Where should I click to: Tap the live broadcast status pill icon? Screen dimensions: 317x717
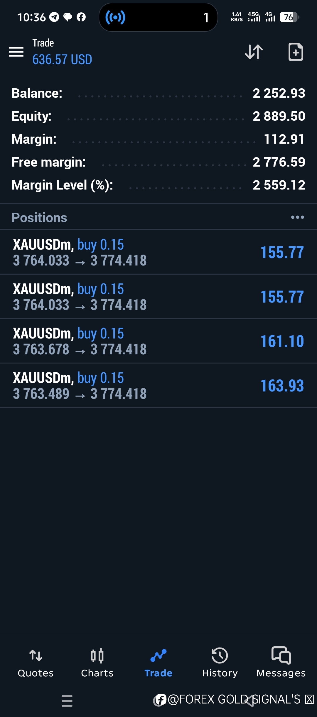pyautogui.click(x=115, y=17)
